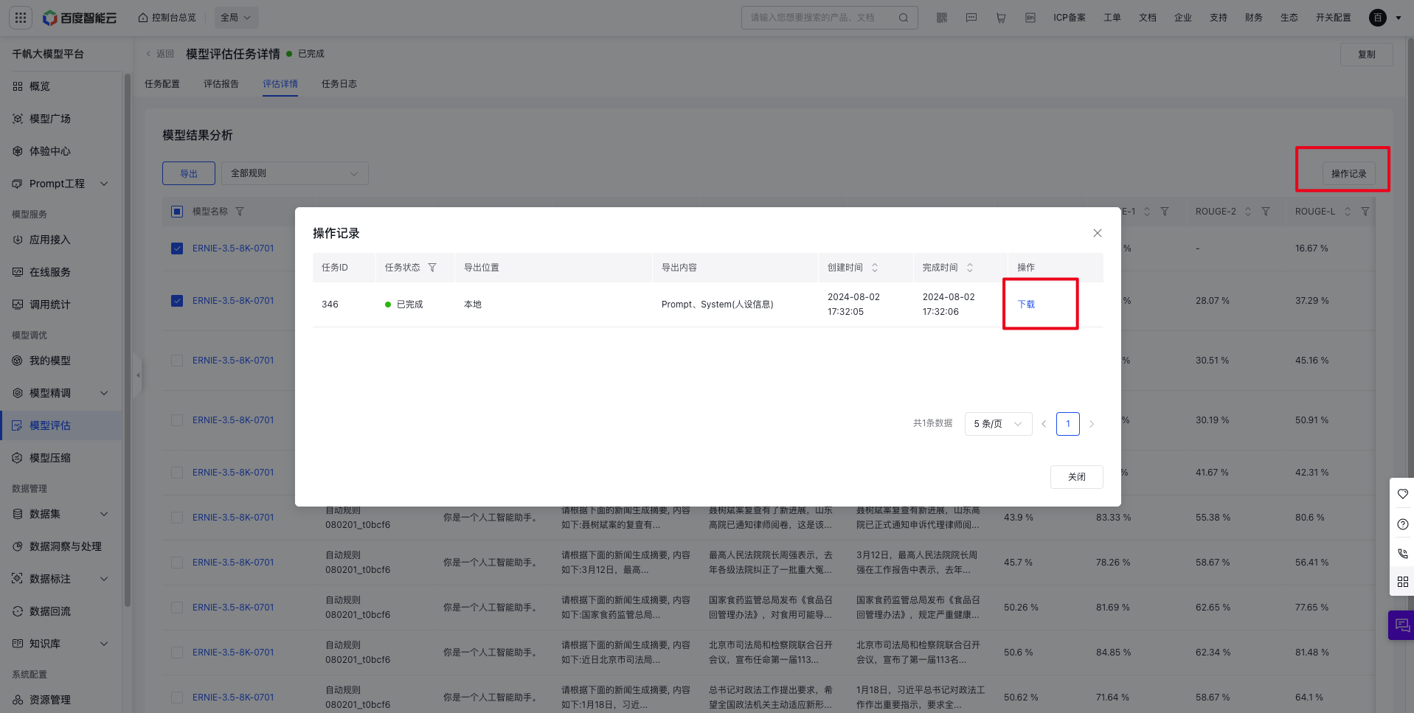This screenshot has width=1414, height=713.
Task: Check the 45.16 % row checkbox
Action: point(177,361)
